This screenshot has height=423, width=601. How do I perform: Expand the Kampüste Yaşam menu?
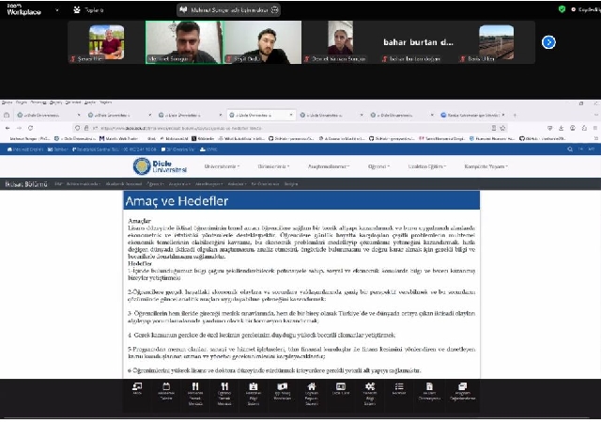[486, 166]
